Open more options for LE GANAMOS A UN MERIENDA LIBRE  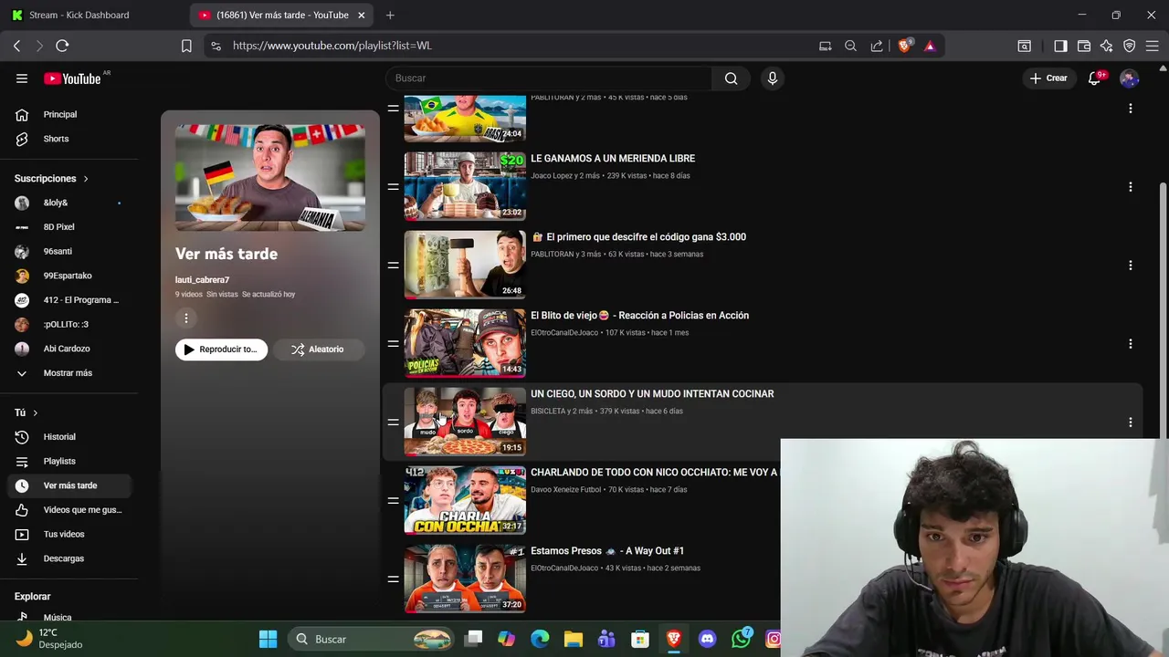click(1130, 187)
